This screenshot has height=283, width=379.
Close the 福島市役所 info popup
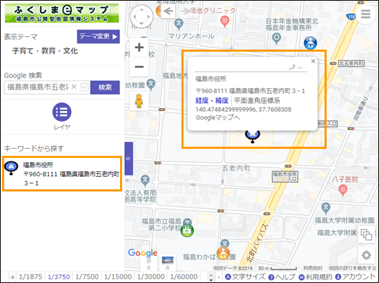(313, 61)
